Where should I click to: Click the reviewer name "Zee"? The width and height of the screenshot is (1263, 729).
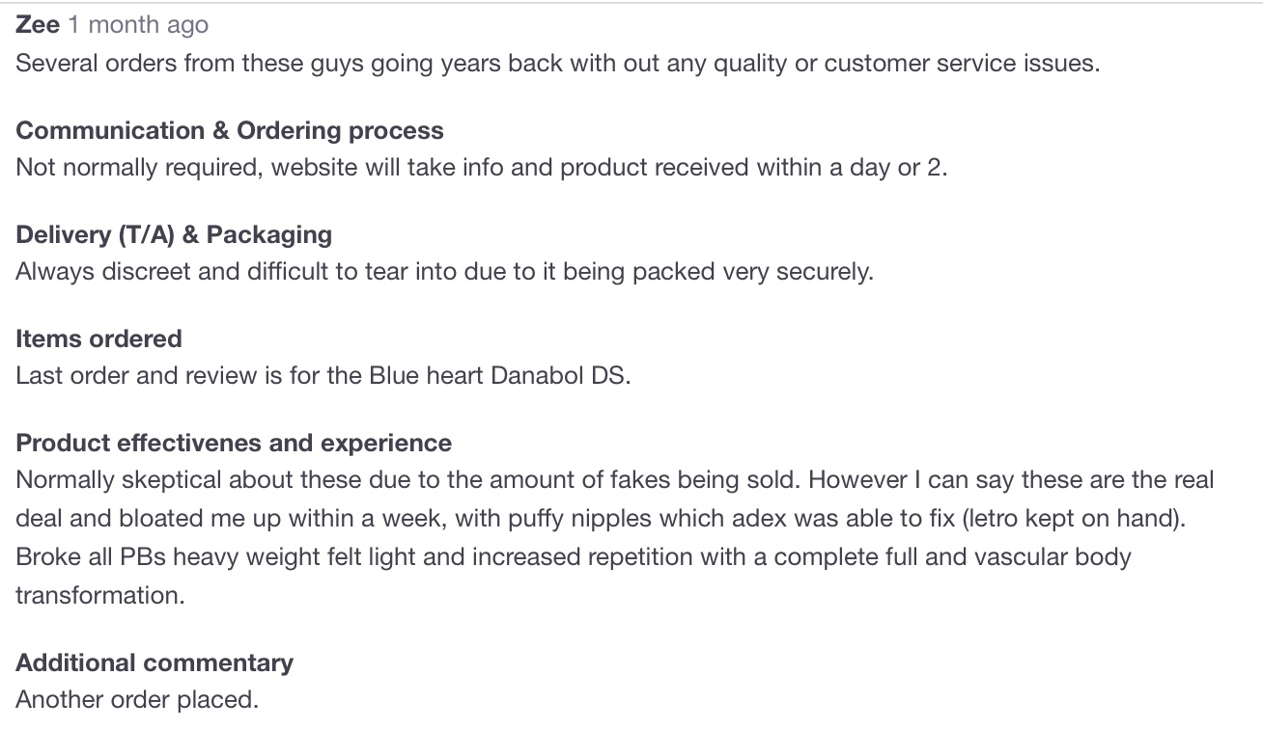38,25
